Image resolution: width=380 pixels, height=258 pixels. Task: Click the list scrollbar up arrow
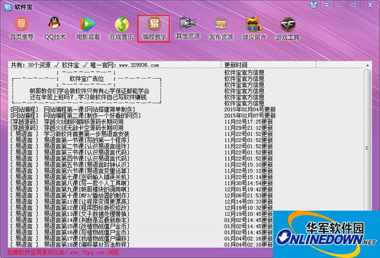368,65
